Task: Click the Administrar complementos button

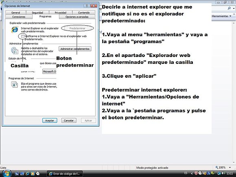Action: click(75, 49)
